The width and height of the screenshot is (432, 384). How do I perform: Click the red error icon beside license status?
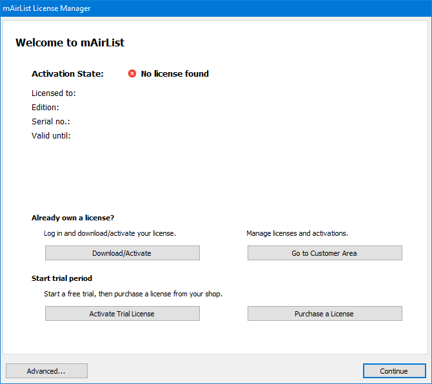[132, 73]
